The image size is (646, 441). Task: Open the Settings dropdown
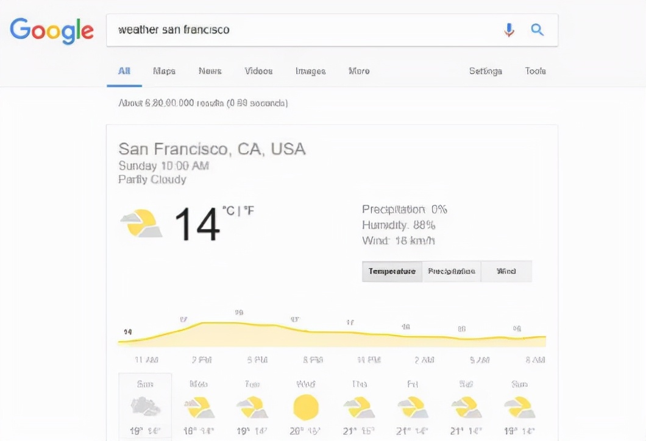pos(485,71)
